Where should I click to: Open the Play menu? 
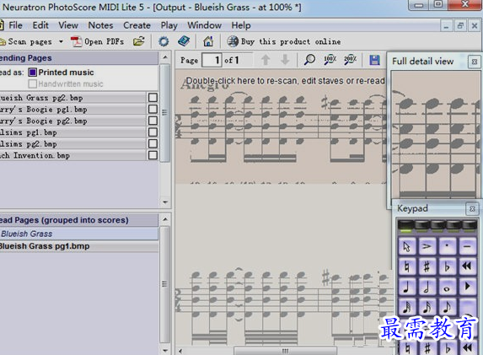tap(169, 25)
